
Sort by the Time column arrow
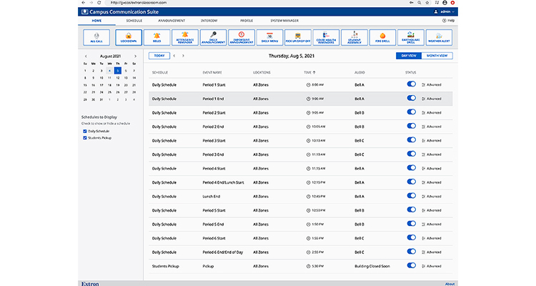point(314,72)
